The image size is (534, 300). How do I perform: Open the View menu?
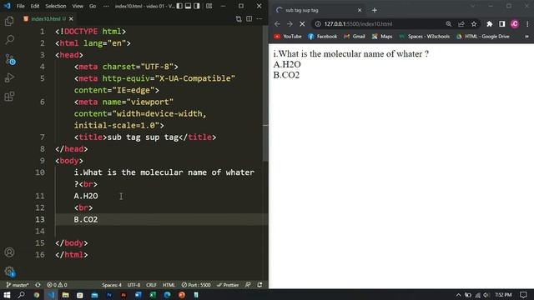78,6
